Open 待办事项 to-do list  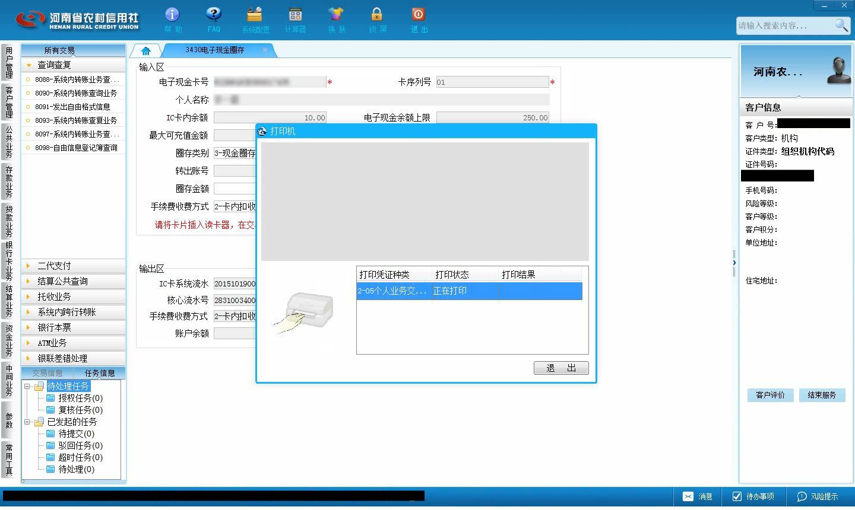[x=753, y=497]
